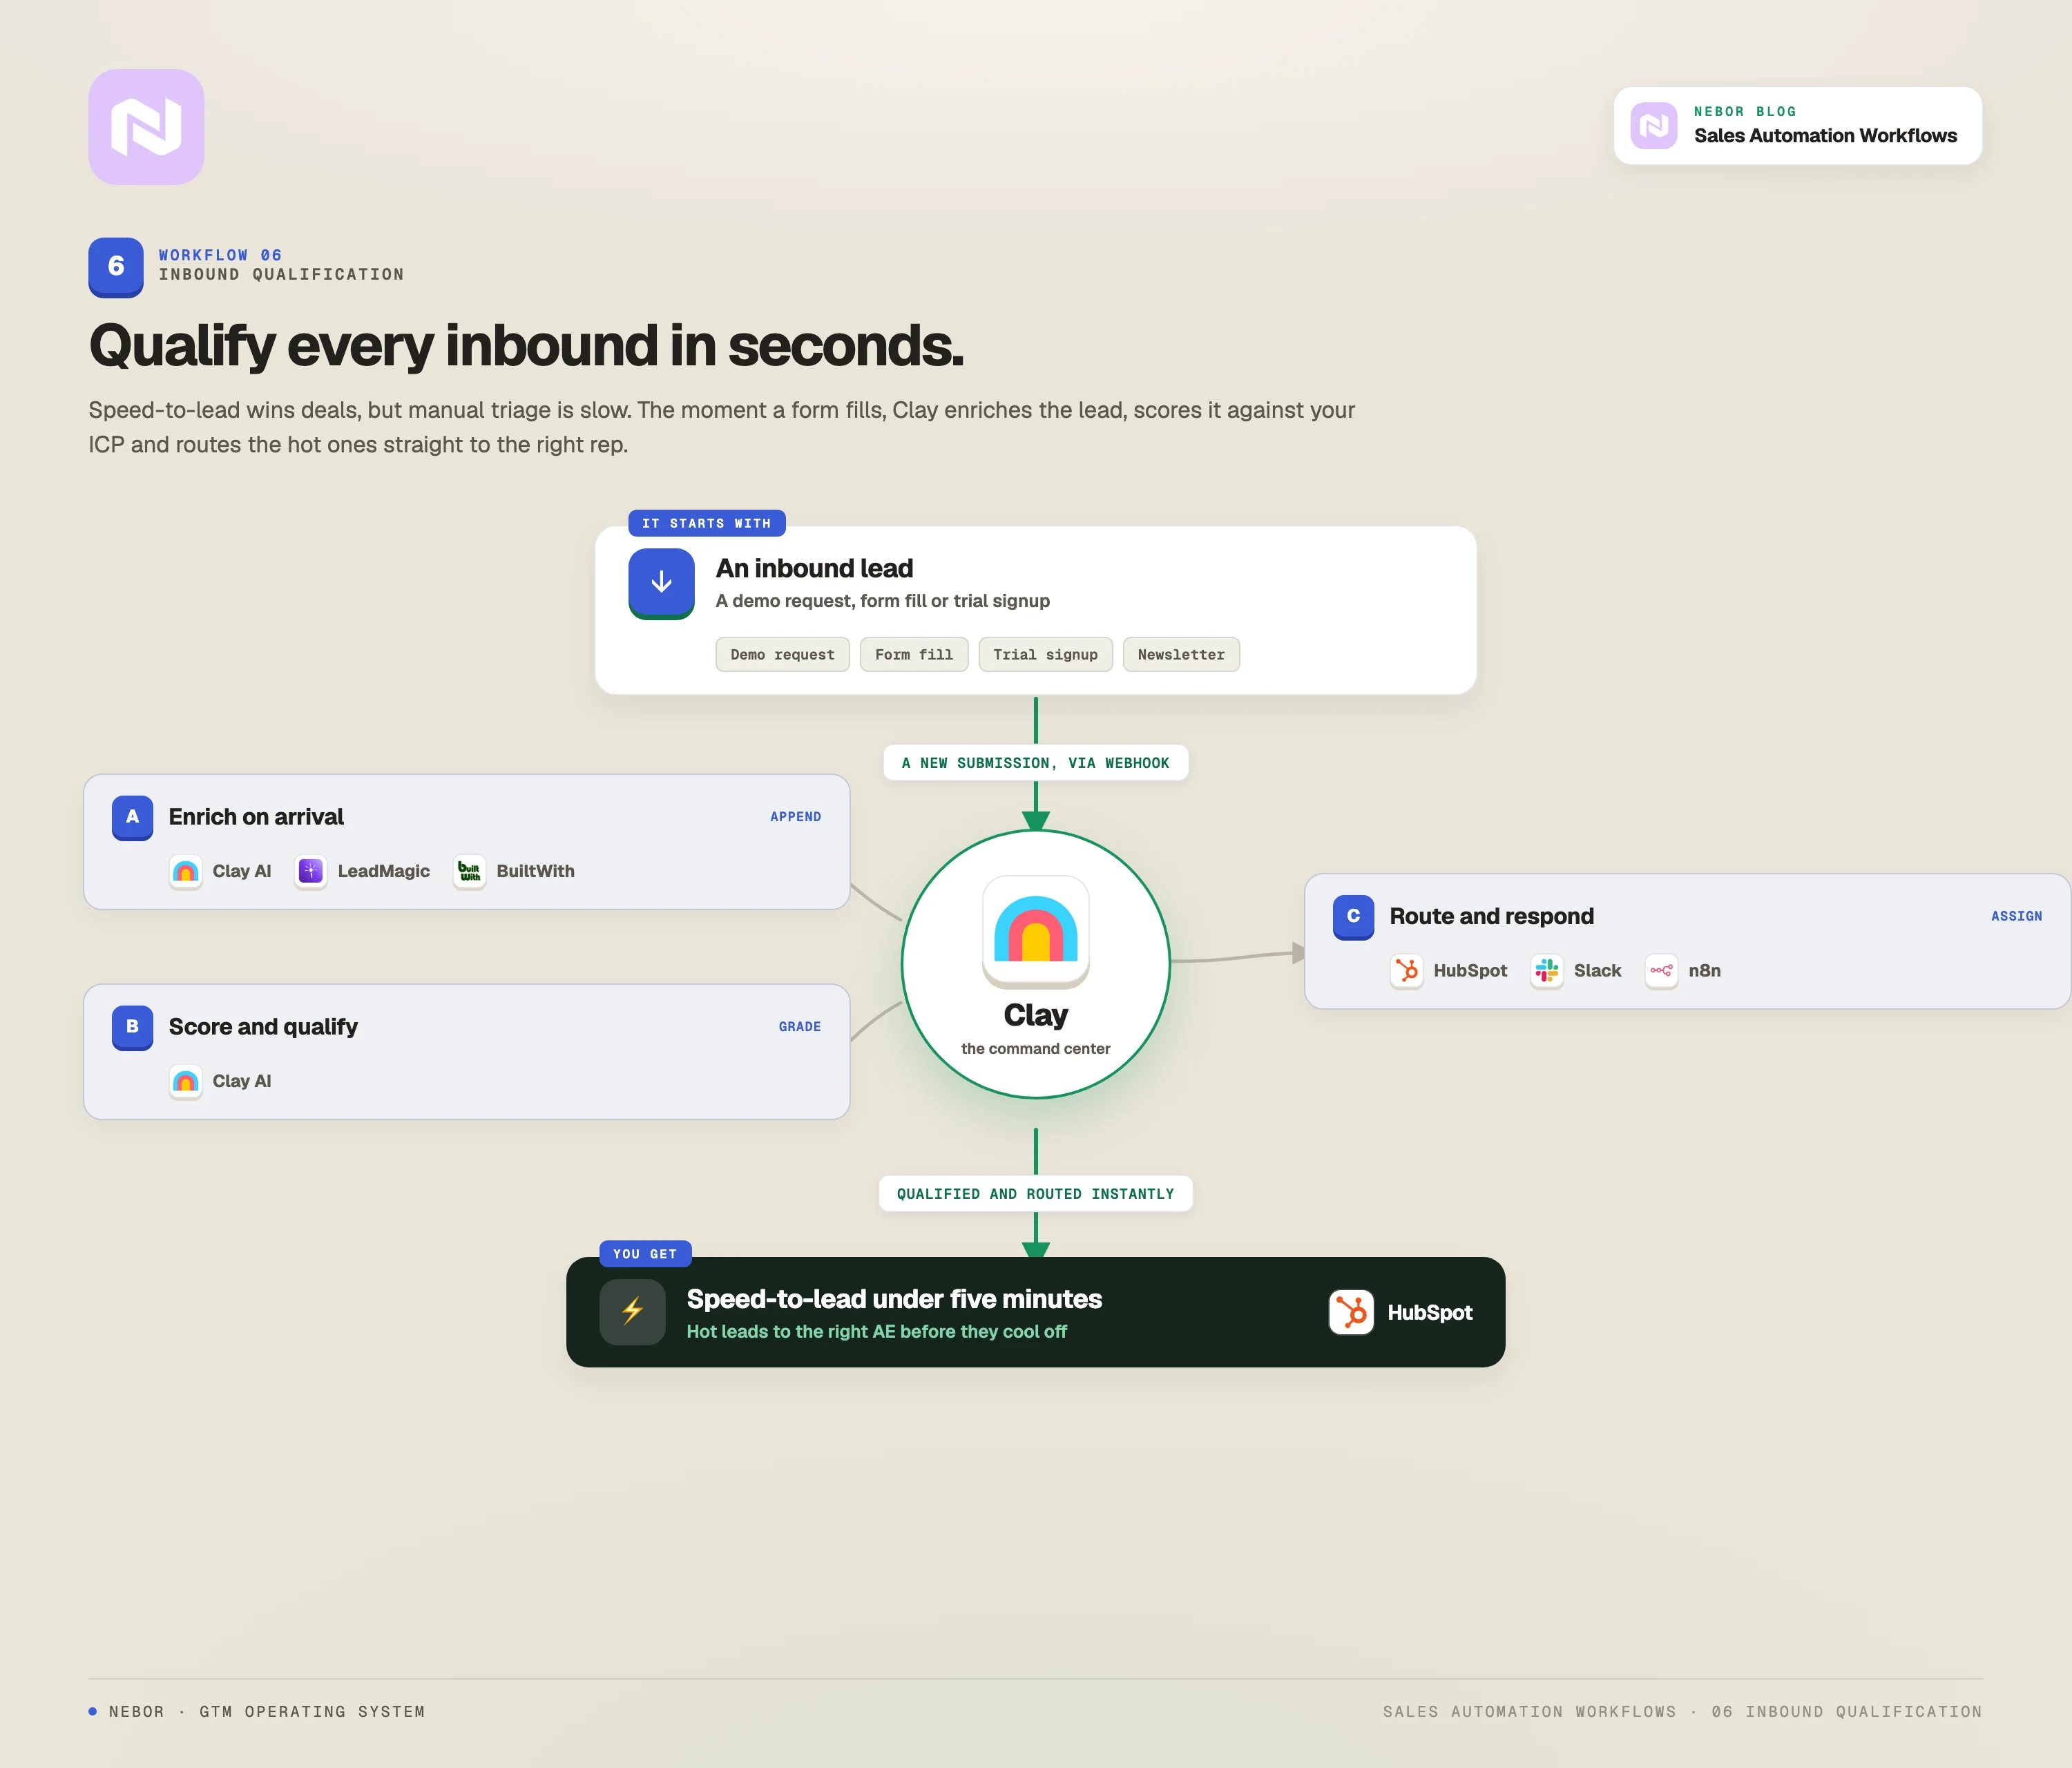Click the IT STARTS WITH label
The image size is (2072, 1768).
coord(707,523)
